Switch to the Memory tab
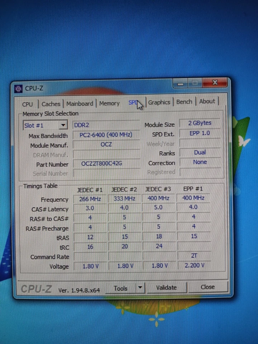 point(109,103)
